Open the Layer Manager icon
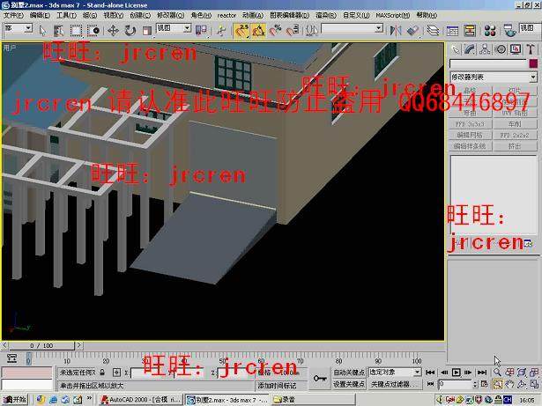This screenshot has width=542, height=406. click(433, 31)
